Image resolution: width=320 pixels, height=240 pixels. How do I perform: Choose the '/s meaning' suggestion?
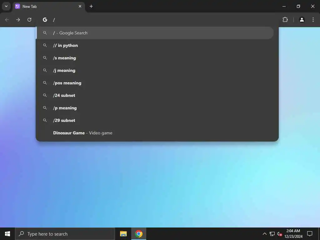(155, 58)
